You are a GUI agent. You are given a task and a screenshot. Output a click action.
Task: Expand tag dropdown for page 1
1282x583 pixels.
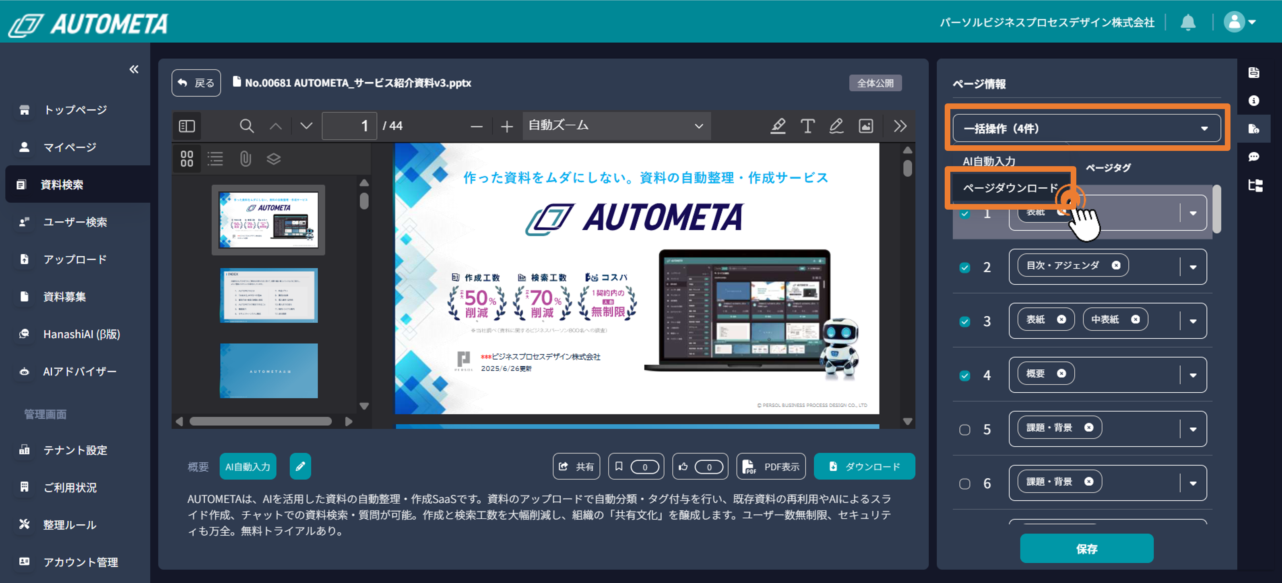(1193, 213)
